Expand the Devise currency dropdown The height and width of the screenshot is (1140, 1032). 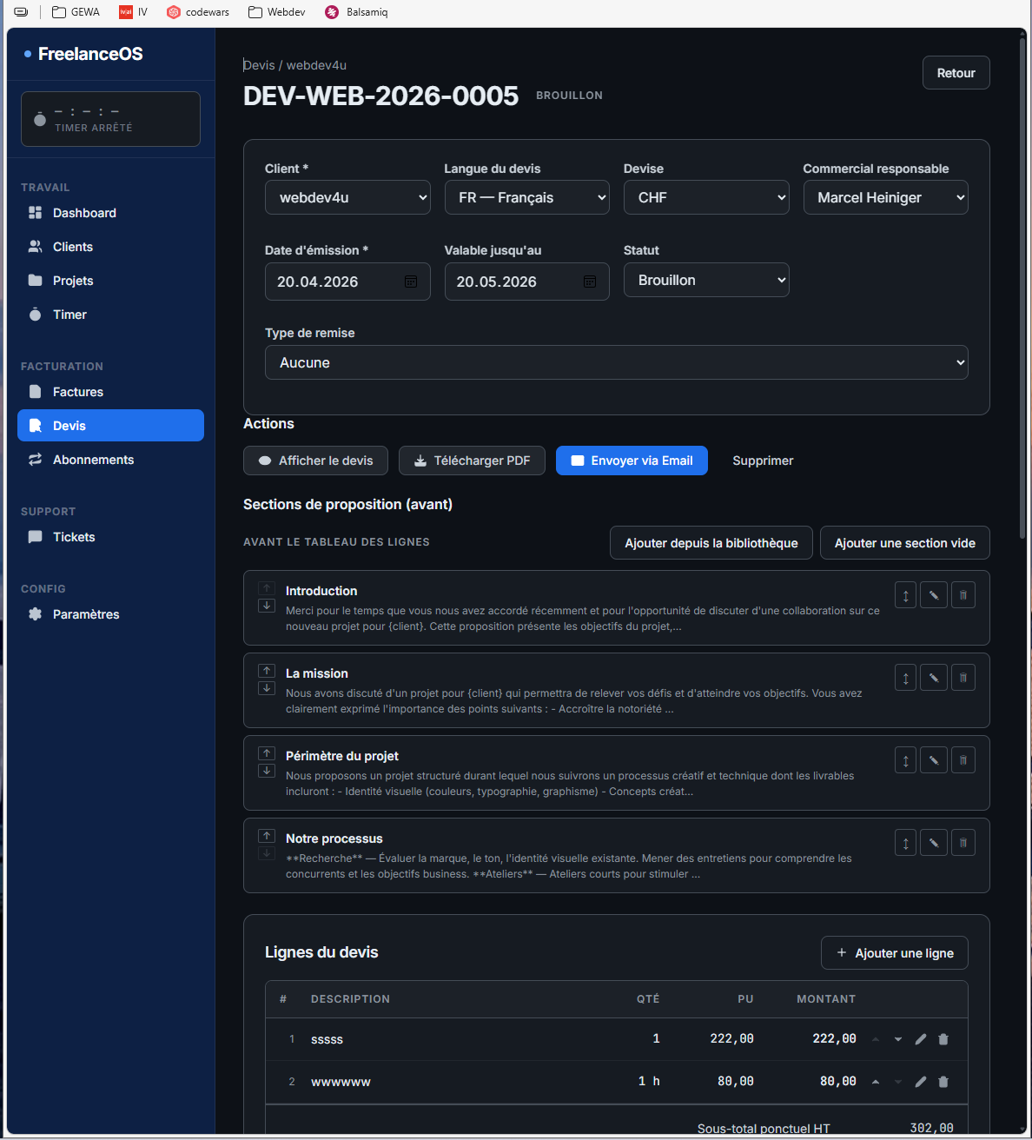[705, 197]
